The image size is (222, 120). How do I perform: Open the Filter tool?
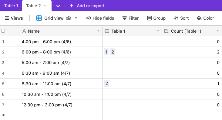pos(130,18)
